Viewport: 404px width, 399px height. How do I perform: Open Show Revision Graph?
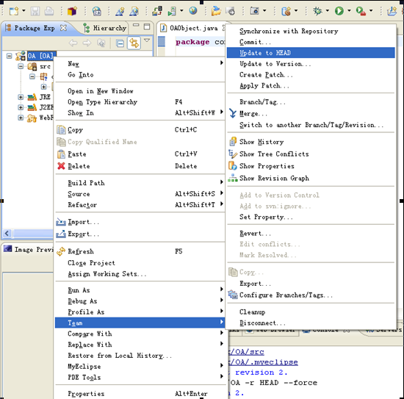[x=311, y=178]
